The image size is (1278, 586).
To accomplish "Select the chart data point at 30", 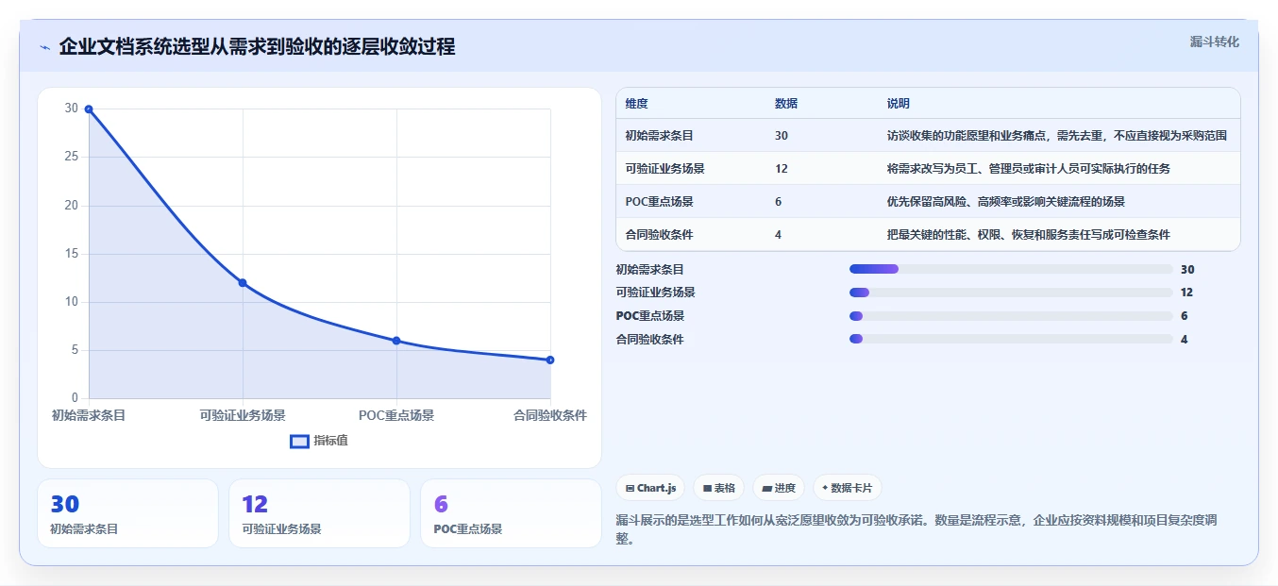I will pyautogui.click(x=89, y=109).
